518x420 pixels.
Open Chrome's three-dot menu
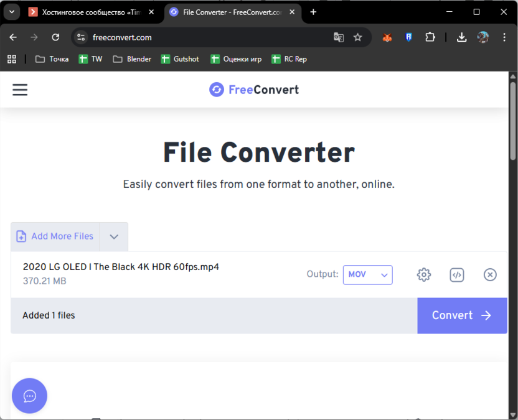coord(504,37)
